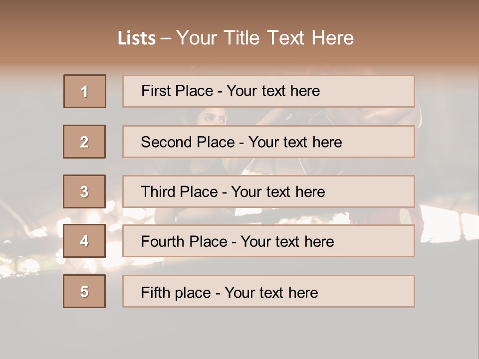Select the Fifth place text bar
479x359 pixels.
[268, 291]
